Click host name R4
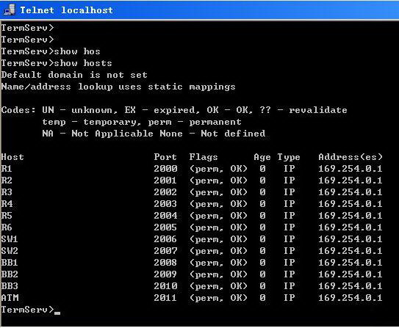The width and height of the screenshot is (399, 328). coord(7,204)
